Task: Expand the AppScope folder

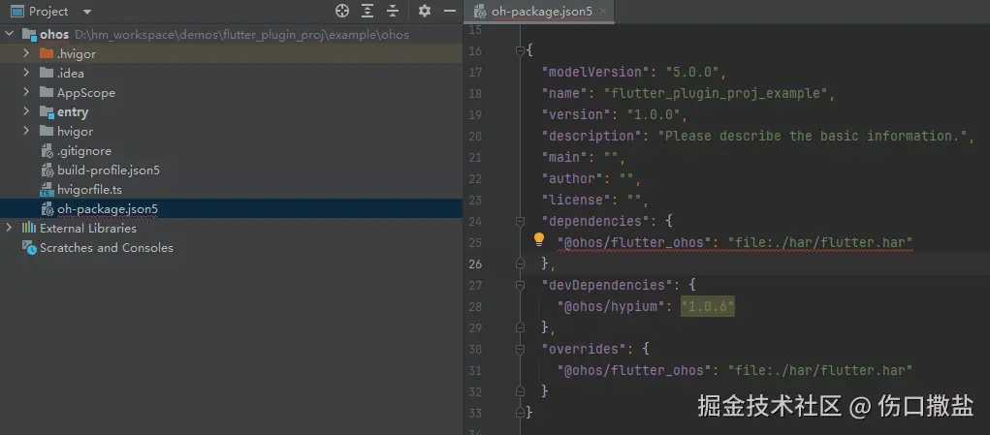Action: (x=26, y=92)
